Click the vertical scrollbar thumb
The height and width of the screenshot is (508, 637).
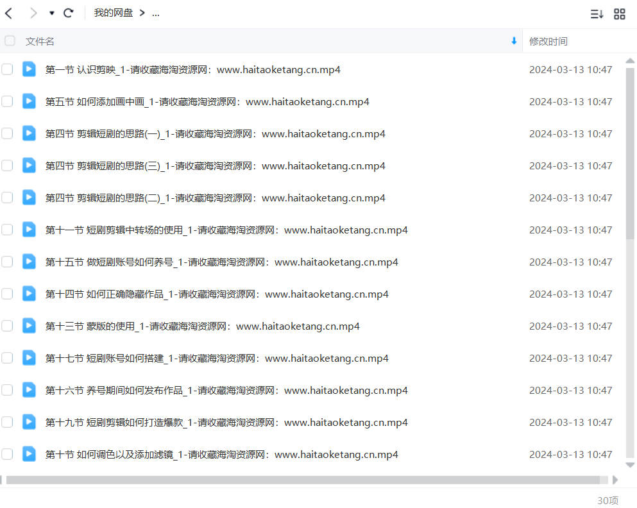(x=630, y=153)
